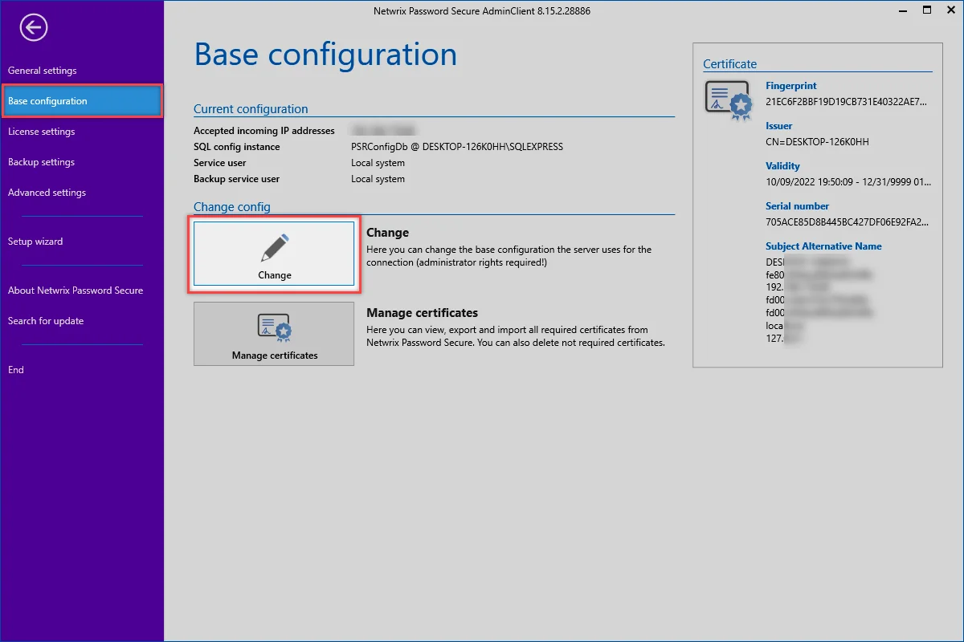Click the bold Manage certificates description heading
The height and width of the screenshot is (642, 964).
point(423,313)
